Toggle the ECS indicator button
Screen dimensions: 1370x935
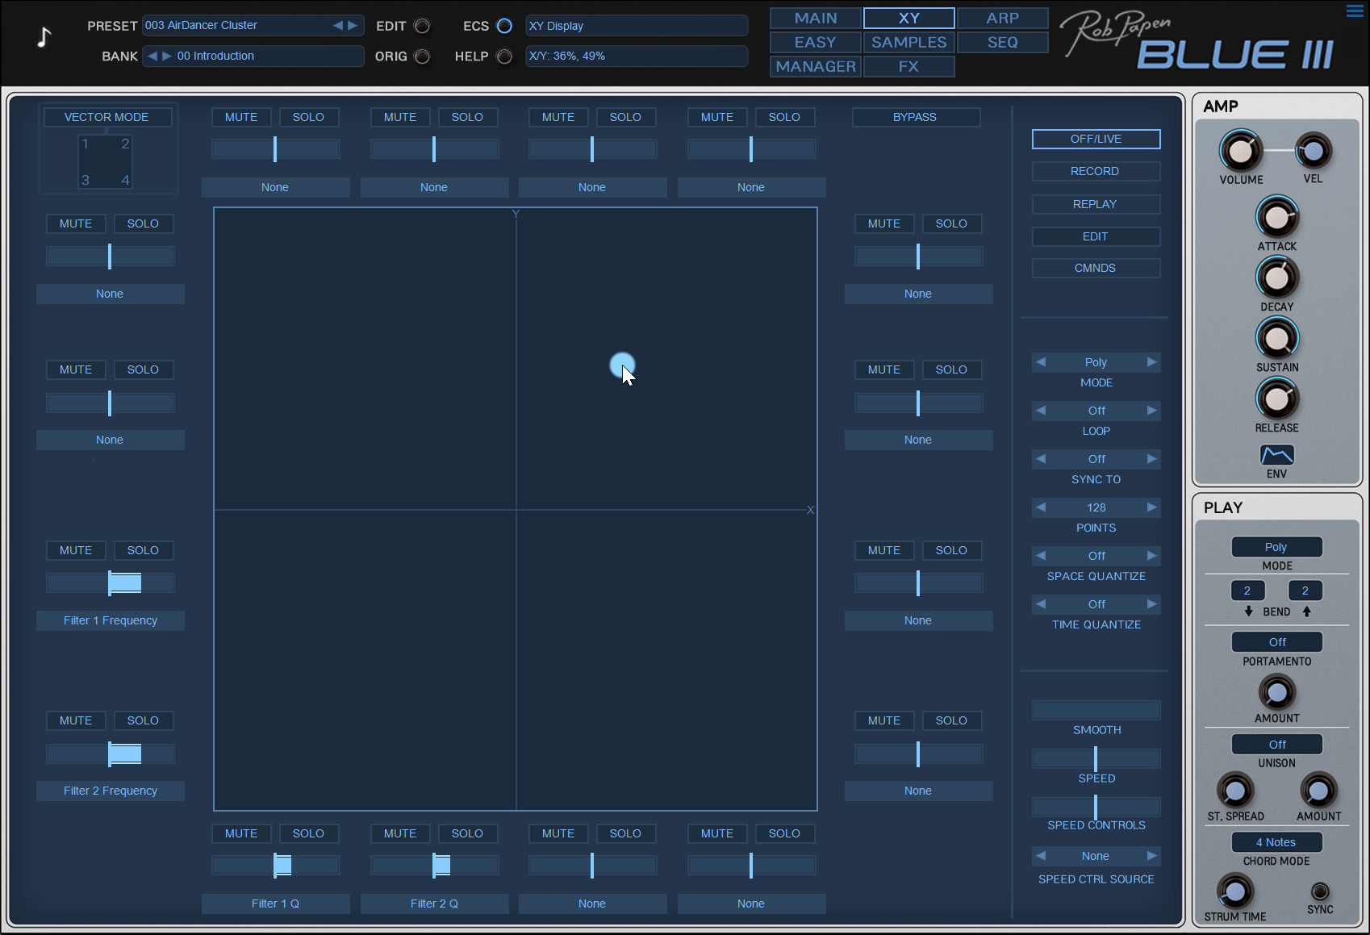click(504, 26)
